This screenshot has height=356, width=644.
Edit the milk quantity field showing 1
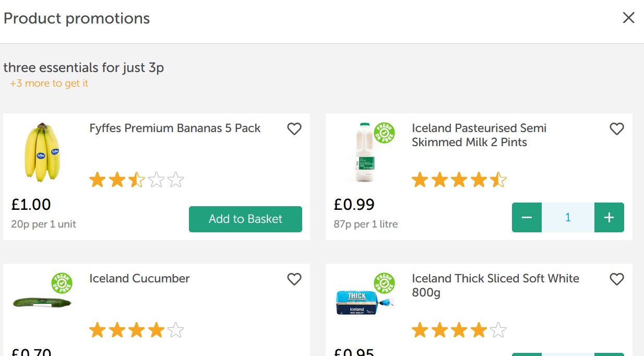pyautogui.click(x=568, y=217)
